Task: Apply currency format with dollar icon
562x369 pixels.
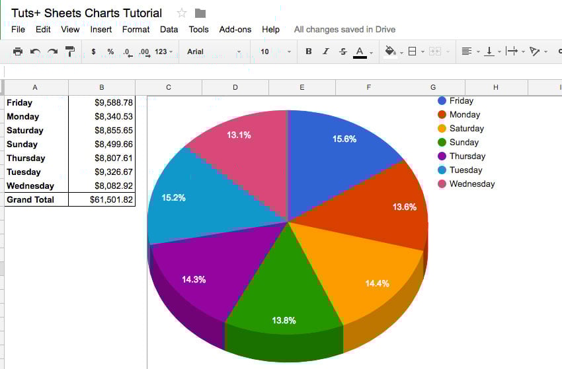Action: point(93,51)
